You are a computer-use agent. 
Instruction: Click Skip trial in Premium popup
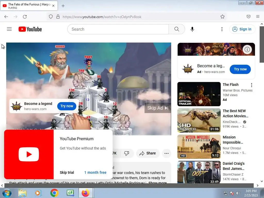tap(67, 172)
